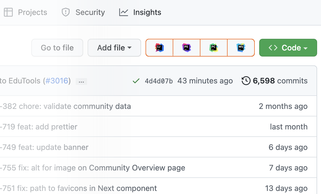The image size is (321, 194).
Task: Open pull request #3016
Action: click(x=57, y=81)
